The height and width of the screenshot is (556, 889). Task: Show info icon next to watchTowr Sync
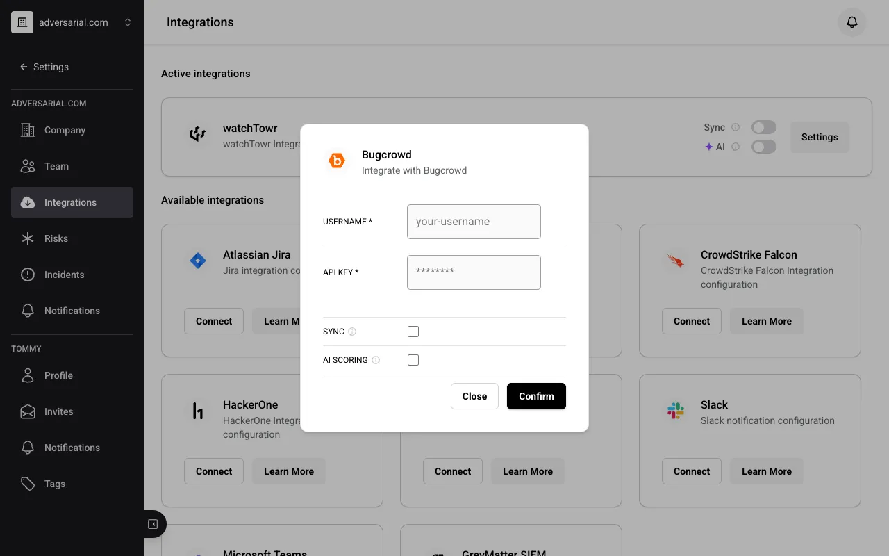point(736,127)
